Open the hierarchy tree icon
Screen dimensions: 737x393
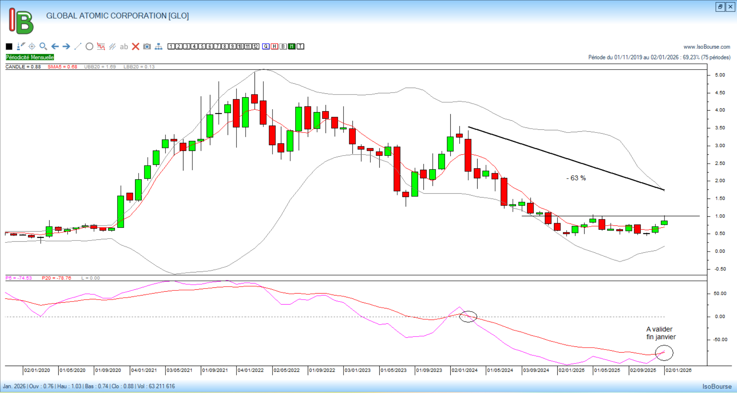pos(159,46)
